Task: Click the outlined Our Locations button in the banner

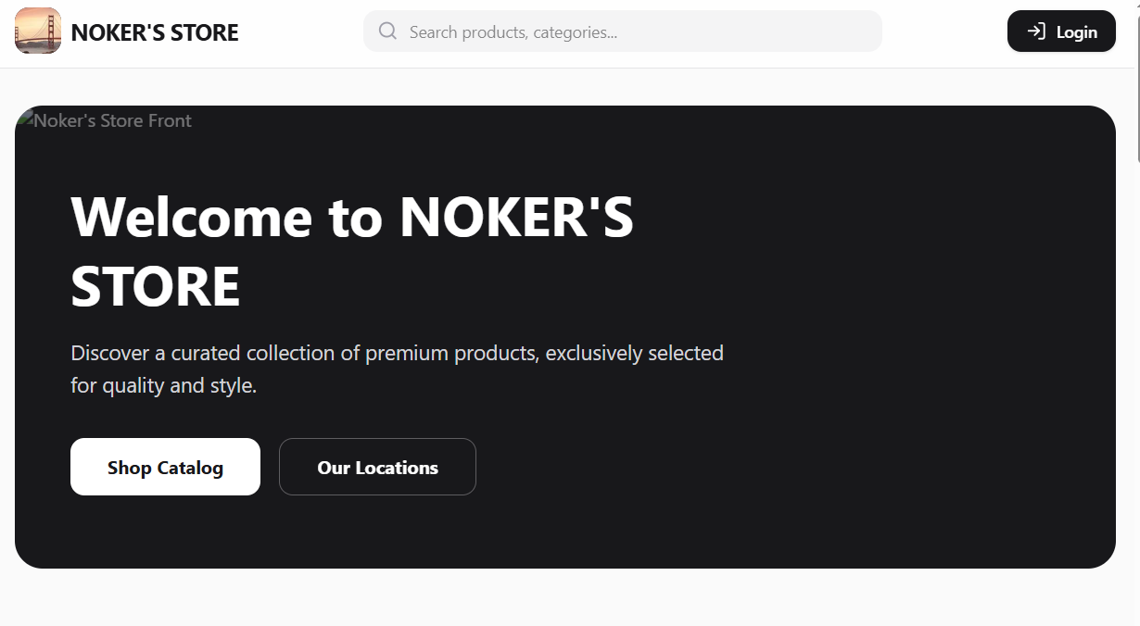Action: pyautogui.click(x=377, y=467)
